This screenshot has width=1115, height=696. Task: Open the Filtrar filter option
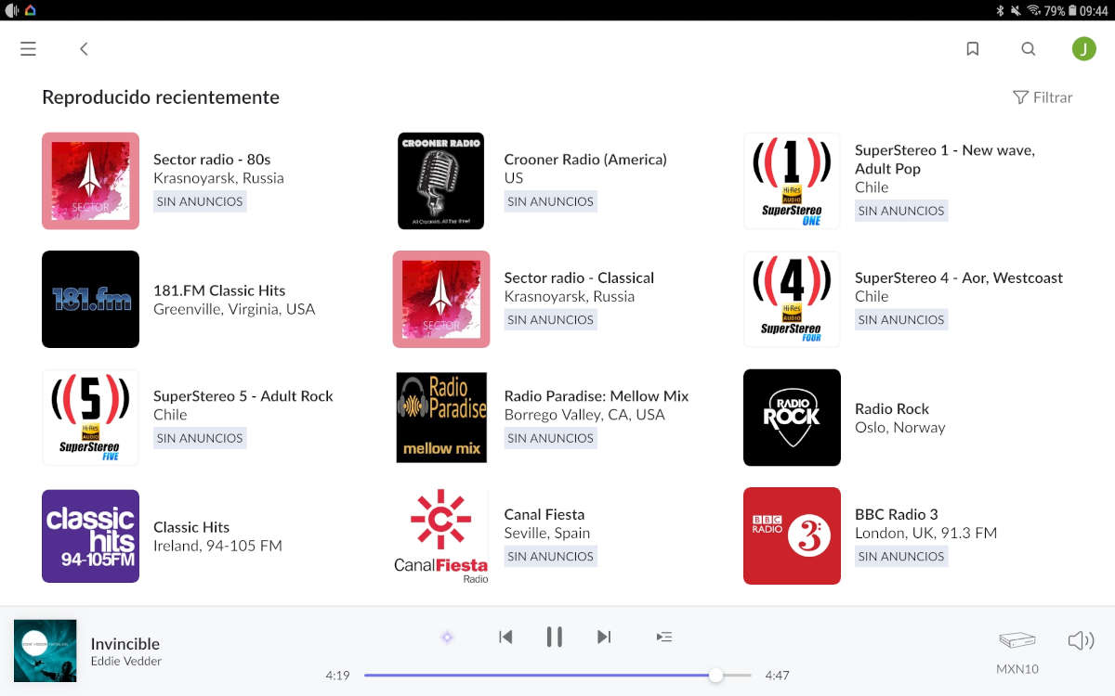point(1043,97)
